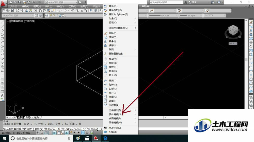The image size is (254, 142).
Task: Select the Hatch tool in Draw toolbar
Action: pos(2,79)
